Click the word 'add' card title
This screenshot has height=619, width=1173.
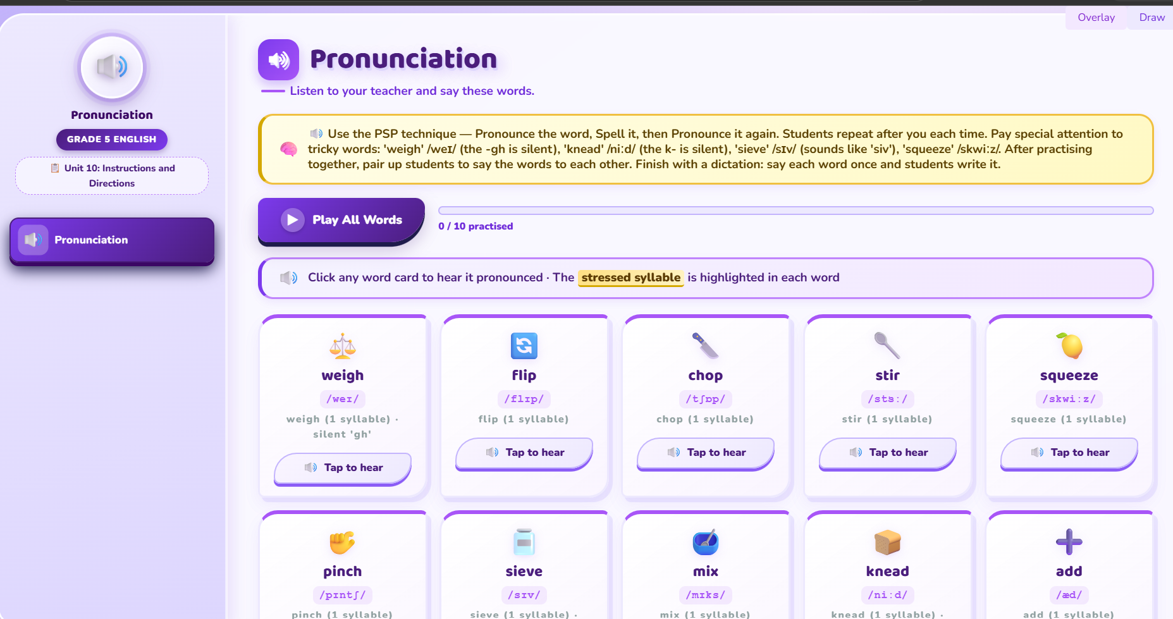[x=1069, y=572]
